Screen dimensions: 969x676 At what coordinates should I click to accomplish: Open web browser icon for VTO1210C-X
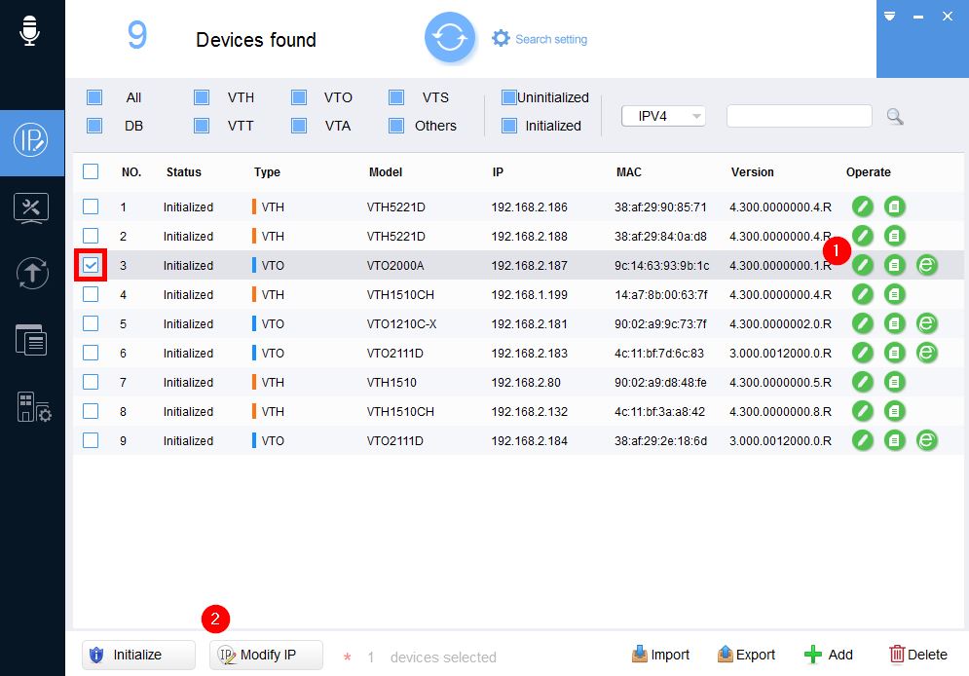pos(926,323)
